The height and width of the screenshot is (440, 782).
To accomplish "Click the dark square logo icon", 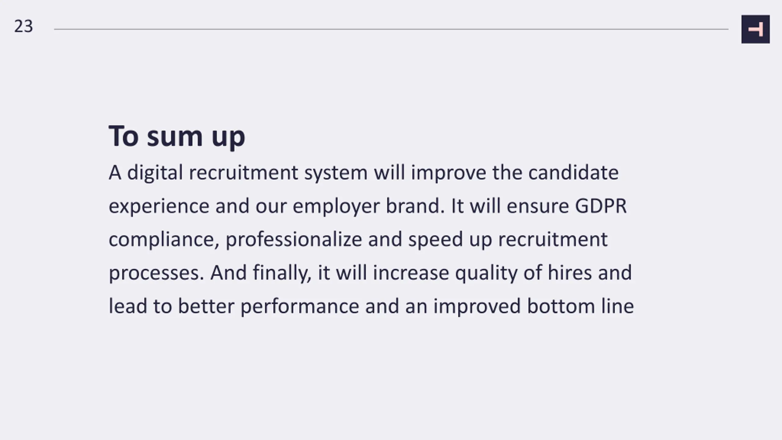I will coord(755,29).
